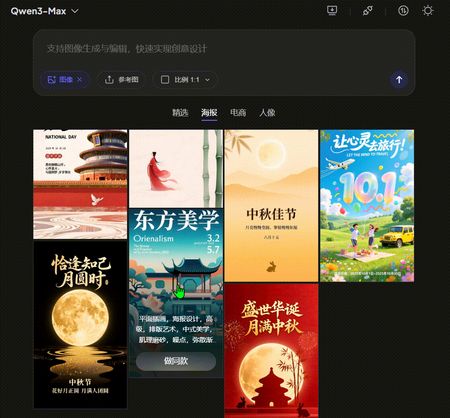Open the model selector chevron beside Qwen3-Max
Viewport: 450px width, 418px height.
click(x=74, y=11)
